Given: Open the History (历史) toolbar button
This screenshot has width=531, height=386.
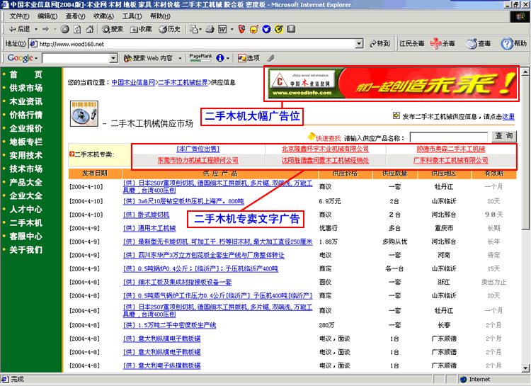Looking at the screenshot, I should coord(169,29).
